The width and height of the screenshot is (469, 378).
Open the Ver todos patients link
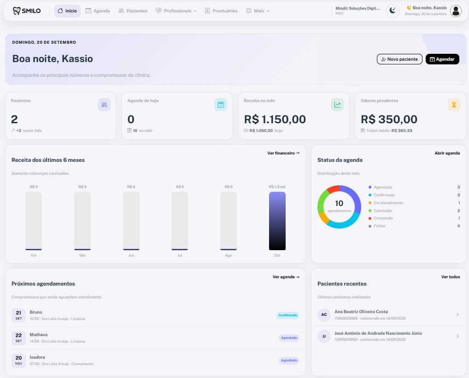pos(451,277)
